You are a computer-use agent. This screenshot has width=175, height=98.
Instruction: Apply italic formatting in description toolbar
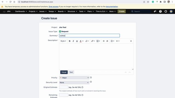coord(73,41)
